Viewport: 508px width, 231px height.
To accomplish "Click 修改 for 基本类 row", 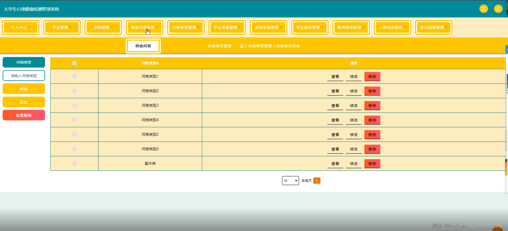I will 354,163.
